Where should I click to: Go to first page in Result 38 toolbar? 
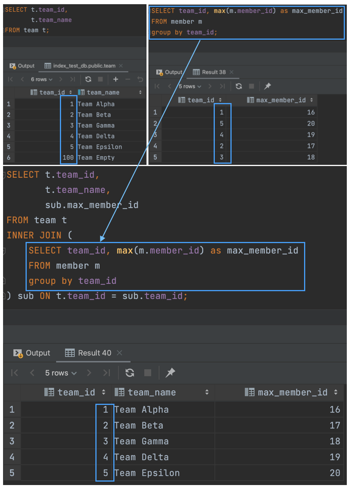point(157,86)
